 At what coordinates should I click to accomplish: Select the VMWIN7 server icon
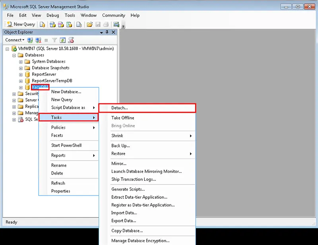14,49
